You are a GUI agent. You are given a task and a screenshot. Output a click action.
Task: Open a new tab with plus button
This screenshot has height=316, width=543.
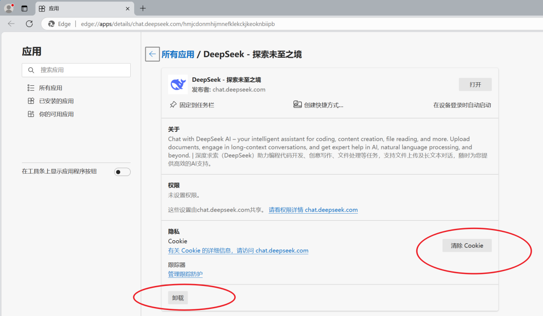tap(143, 9)
